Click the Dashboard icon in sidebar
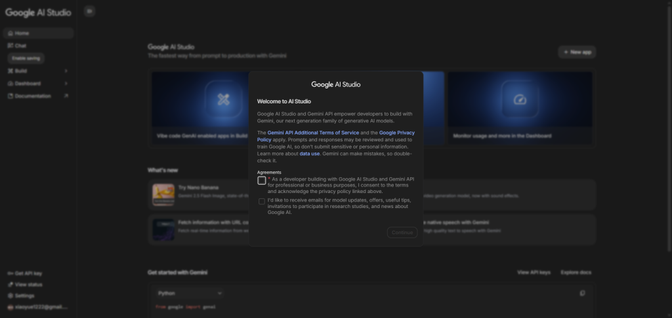 [10, 84]
